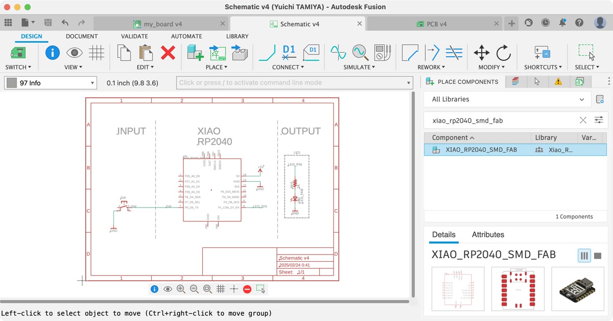613x321 pixels.
Task: Open the Attributes tab in details panel
Action: [488, 235]
